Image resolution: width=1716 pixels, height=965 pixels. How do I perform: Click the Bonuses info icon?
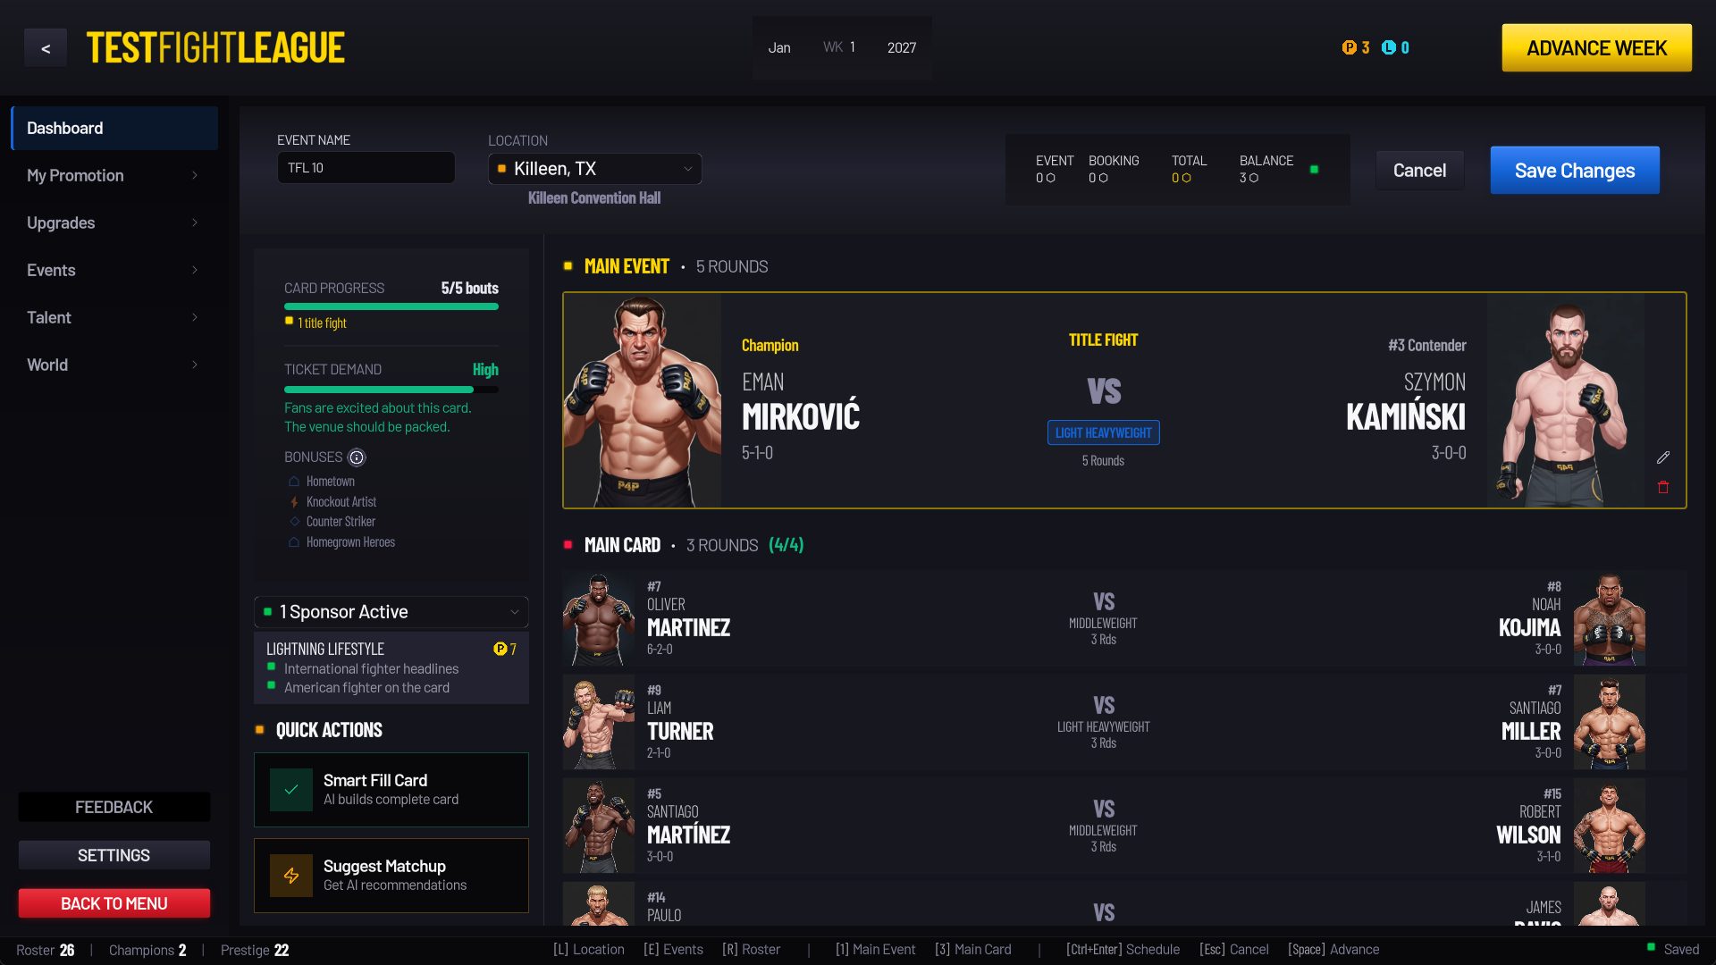(357, 457)
